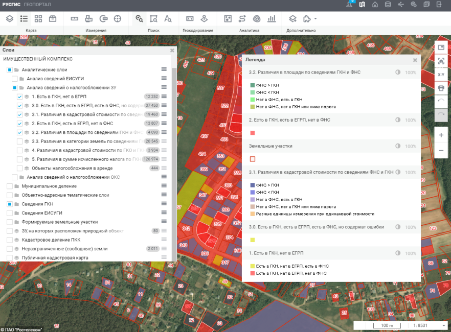The width and height of the screenshot is (451, 332).
Task: Adjust opacity of '3.2. Различия в площади' legend
Action: coord(398,72)
